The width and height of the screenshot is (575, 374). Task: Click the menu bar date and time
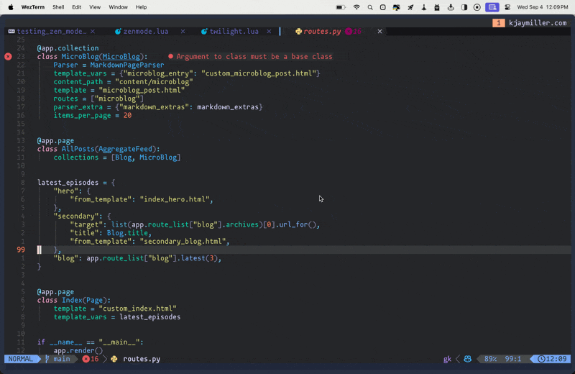(x=543, y=7)
